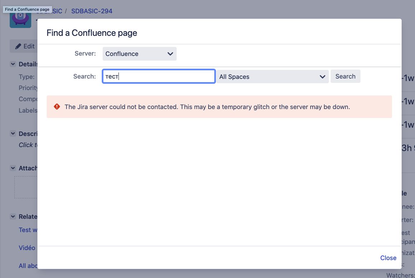Viewport: 415px width, 278px height.
Task: Click the Search: label
Action: coord(84,76)
